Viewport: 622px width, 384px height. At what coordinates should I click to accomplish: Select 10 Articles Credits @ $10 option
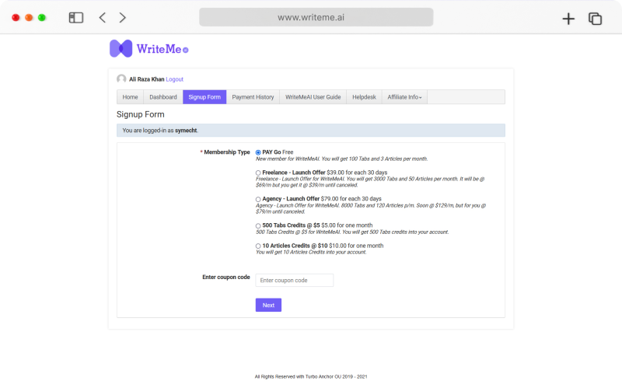pos(258,246)
